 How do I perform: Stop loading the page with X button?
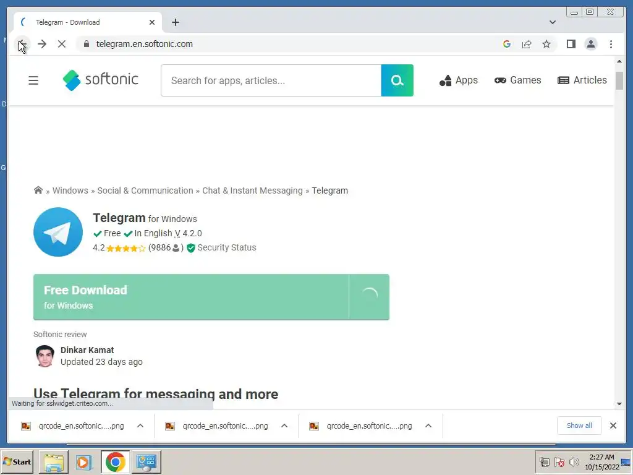pyautogui.click(x=62, y=44)
